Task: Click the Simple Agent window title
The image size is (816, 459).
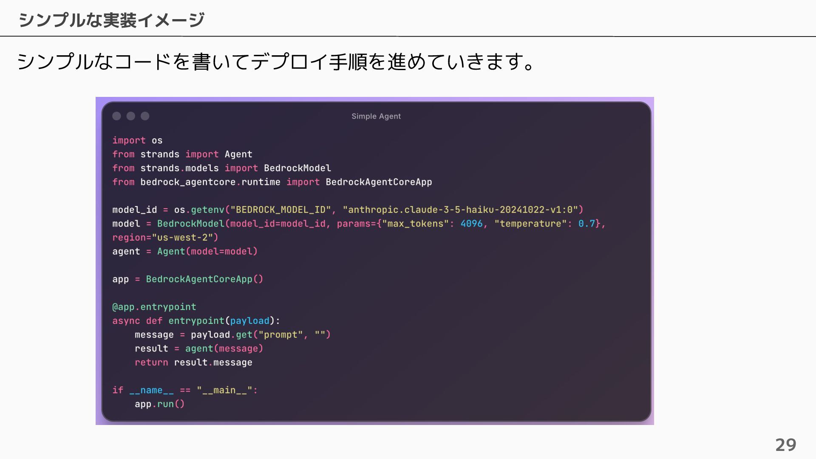Action: [376, 116]
